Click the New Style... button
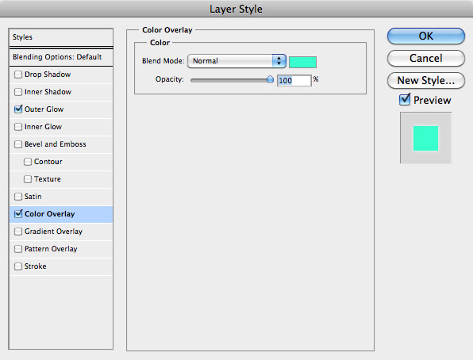This screenshot has height=360, width=473. click(426, 81)
